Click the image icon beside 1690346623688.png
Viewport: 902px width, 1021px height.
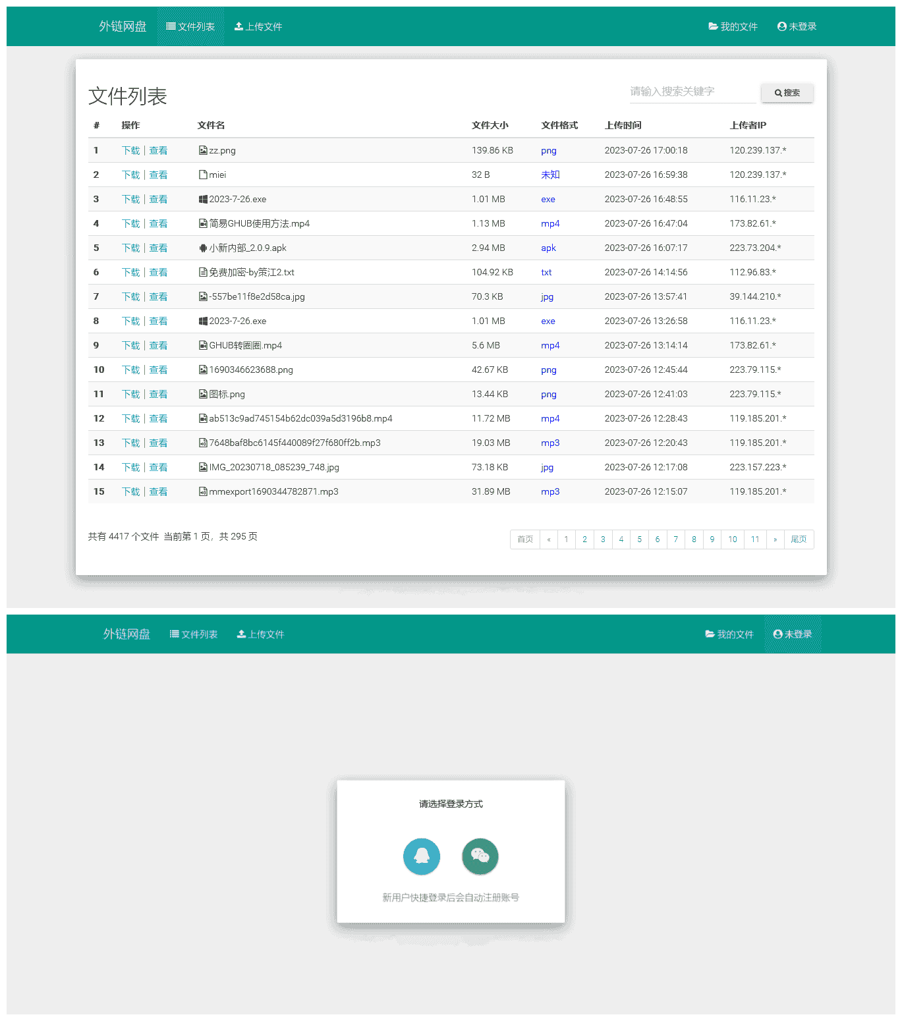pos(203,370)
